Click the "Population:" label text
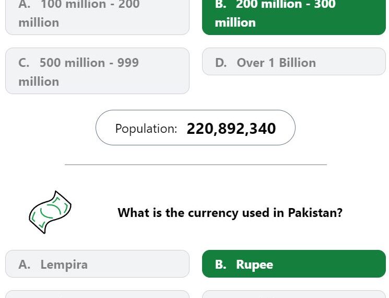Screen dimensions: 389x298 tap(146, 129)
